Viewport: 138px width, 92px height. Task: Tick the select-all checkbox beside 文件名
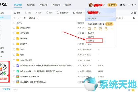pos(14,23)
